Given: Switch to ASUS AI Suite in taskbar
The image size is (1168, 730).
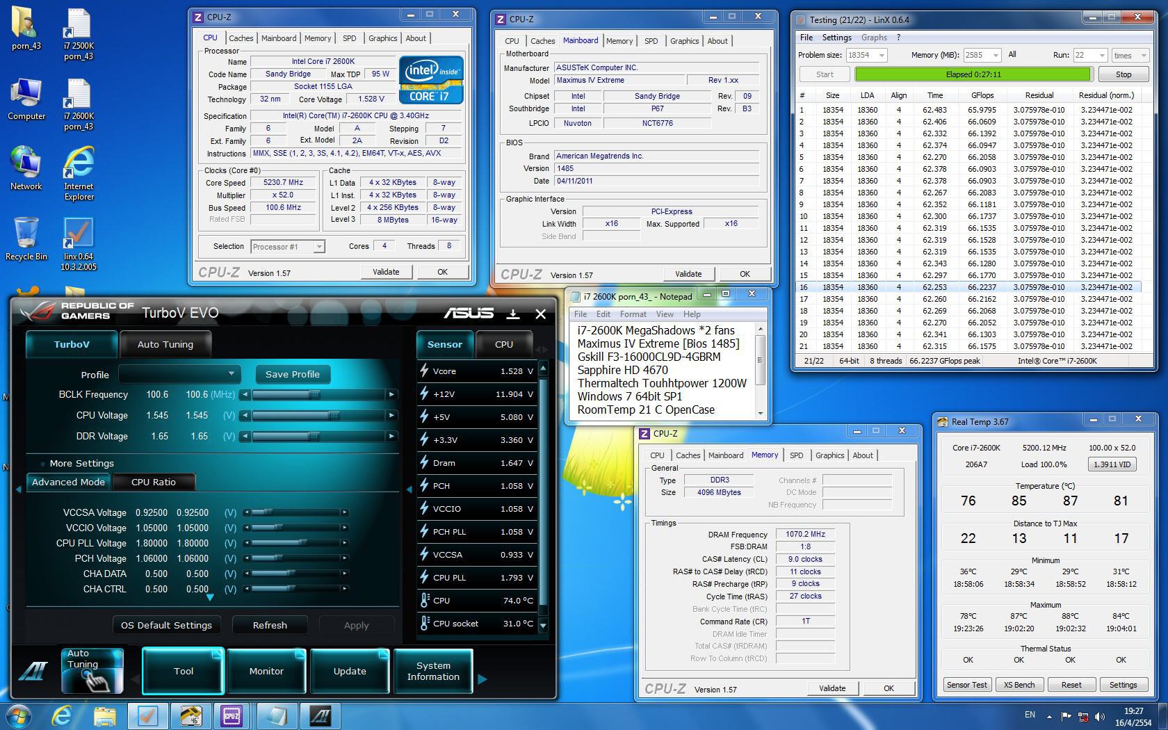Looking at the screenshot, I should [x=319, y=715].
